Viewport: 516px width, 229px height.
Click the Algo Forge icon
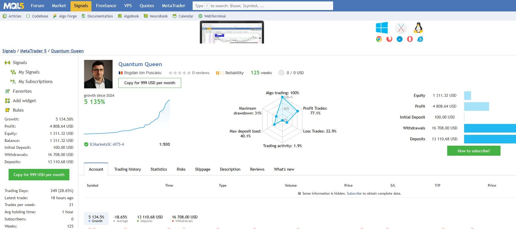pos(55,16)
